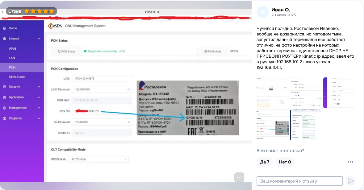Collapse the Internet section chevron
This screenshot has width=364, height=190.
point(39,39)
